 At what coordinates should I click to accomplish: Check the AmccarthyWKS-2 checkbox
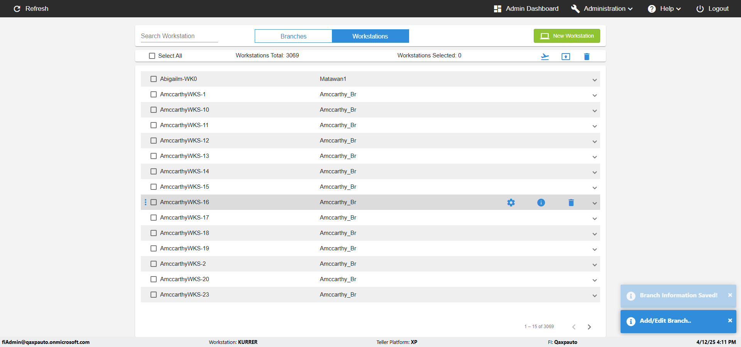click(x=154, y=264)
